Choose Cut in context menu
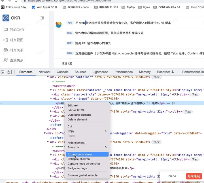204x183 pixels. coord(87,126)
